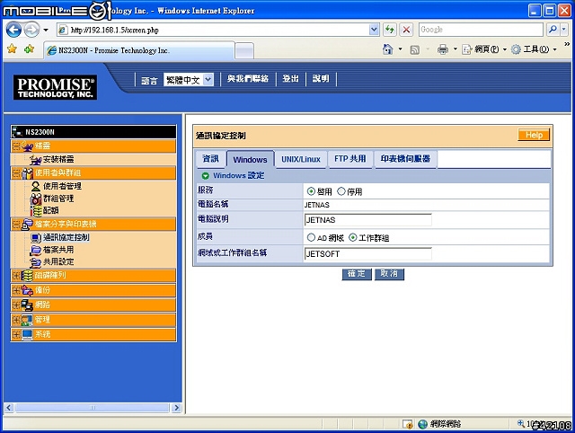This screenshot has width=575, height=433.
Task: Add to Favorites star-plus icon
Action: [x=29, y=49]
